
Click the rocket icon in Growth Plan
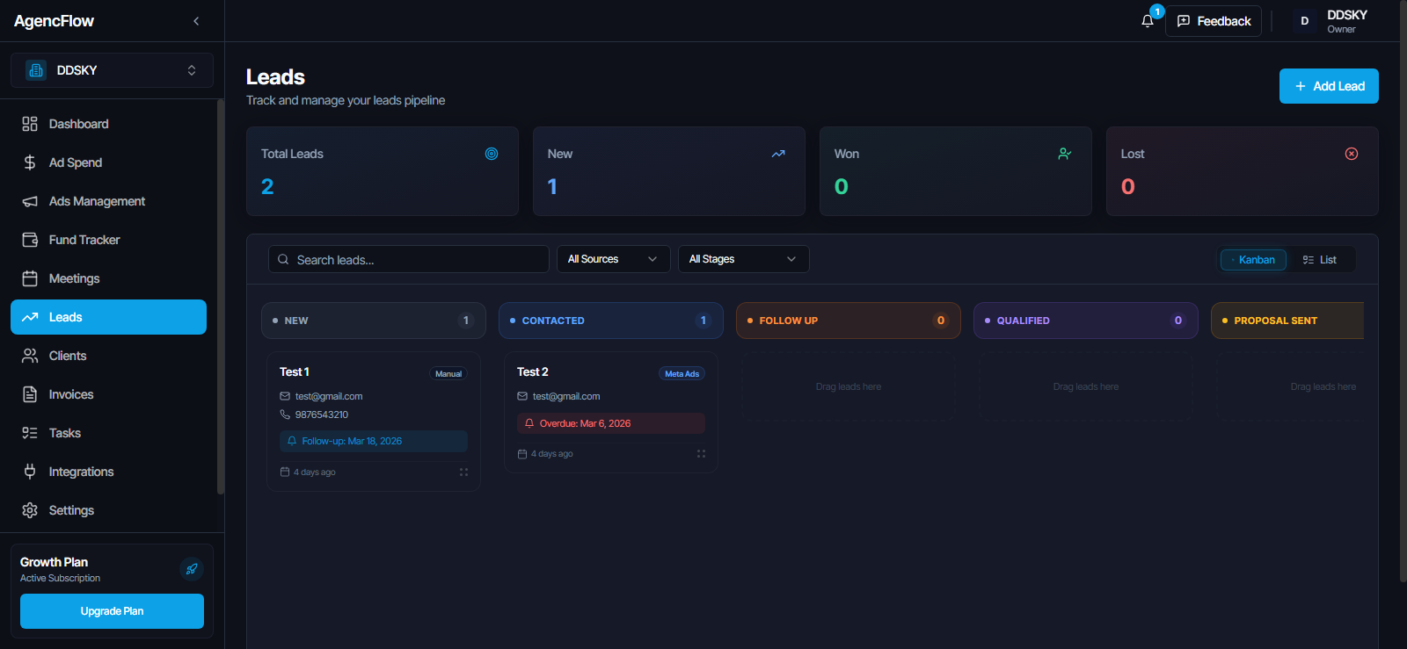click(x=192, y=569)
